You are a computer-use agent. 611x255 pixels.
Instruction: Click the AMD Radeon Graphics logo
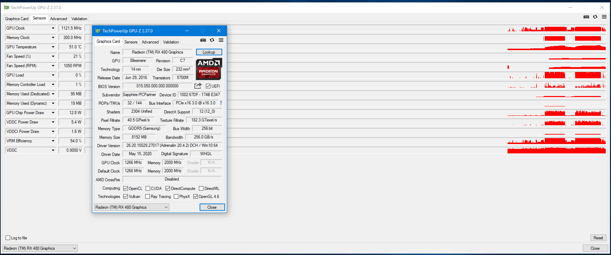(209, 69)
